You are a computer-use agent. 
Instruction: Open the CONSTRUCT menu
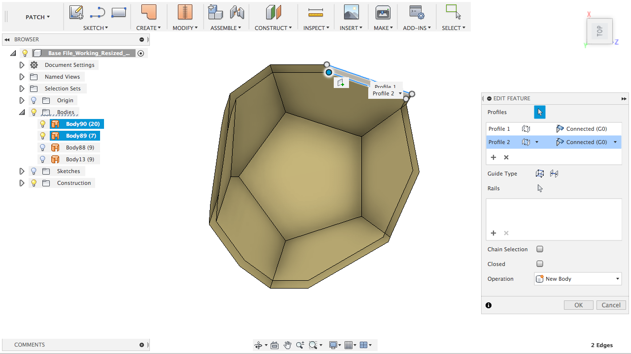[x=273, y=28]
